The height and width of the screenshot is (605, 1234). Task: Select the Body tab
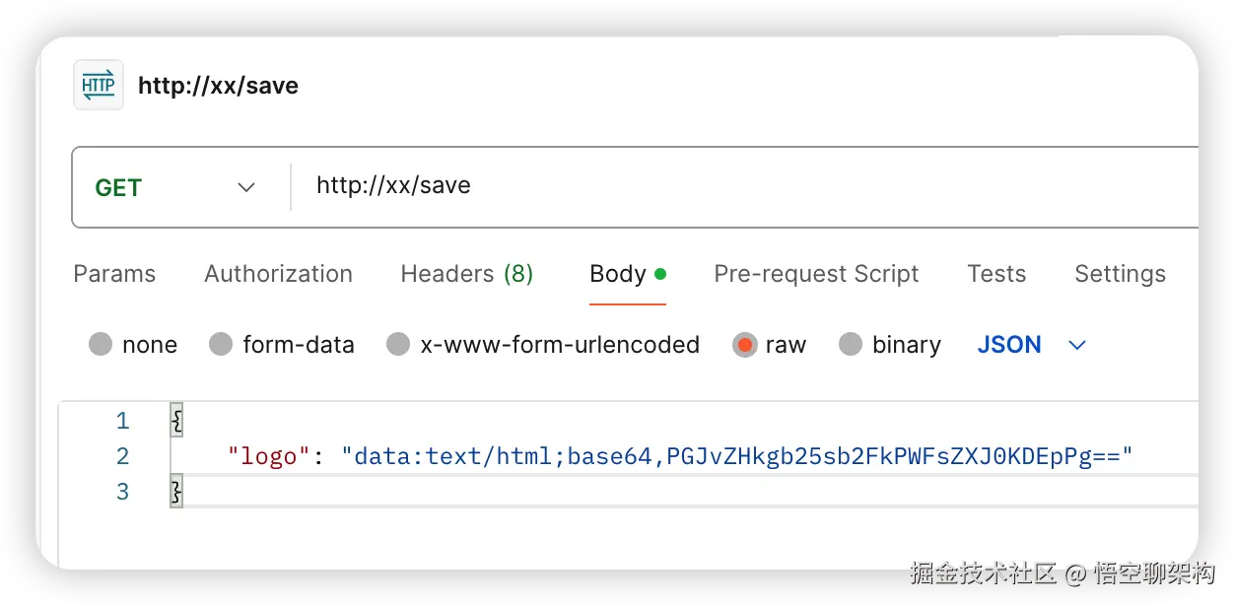point(618,274)
